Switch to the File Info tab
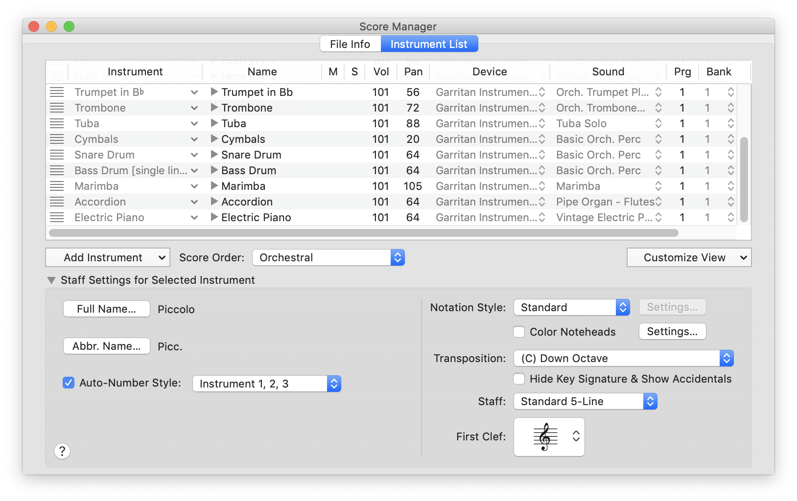Viewport: 797px width, 501px height. click(x=350, y=44)
